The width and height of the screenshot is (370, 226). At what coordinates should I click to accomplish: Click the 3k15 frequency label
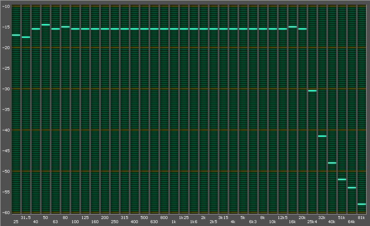click(223, 217)
